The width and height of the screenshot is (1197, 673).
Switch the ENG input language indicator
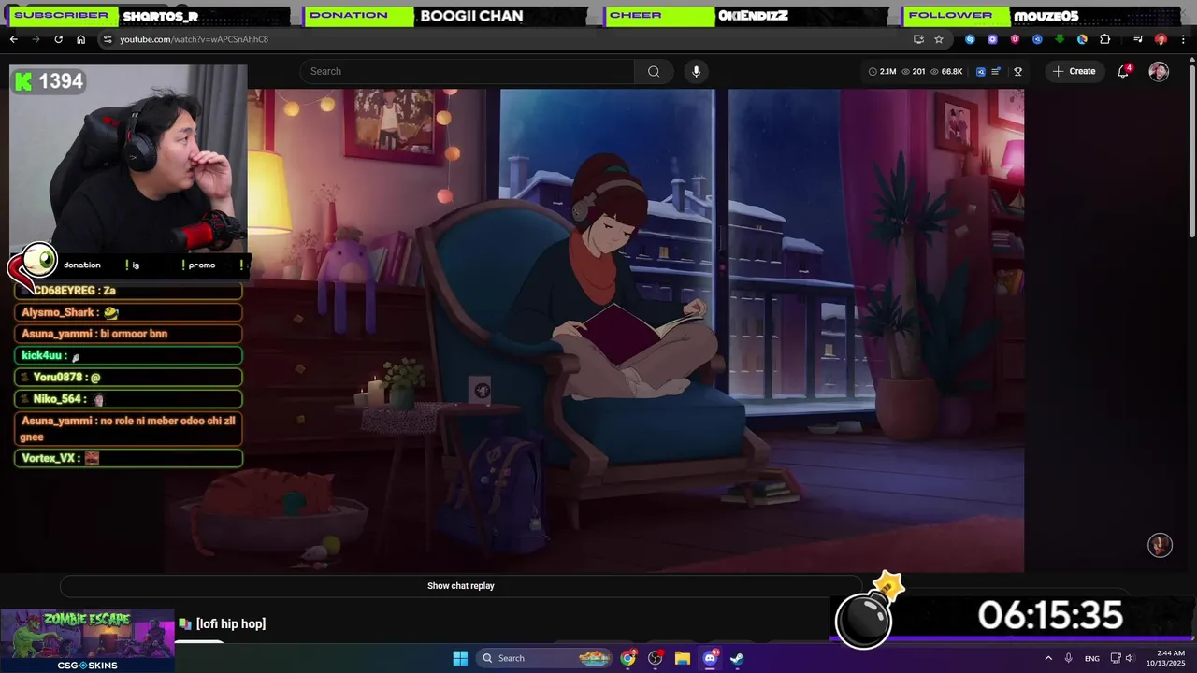click(1091, 658)
